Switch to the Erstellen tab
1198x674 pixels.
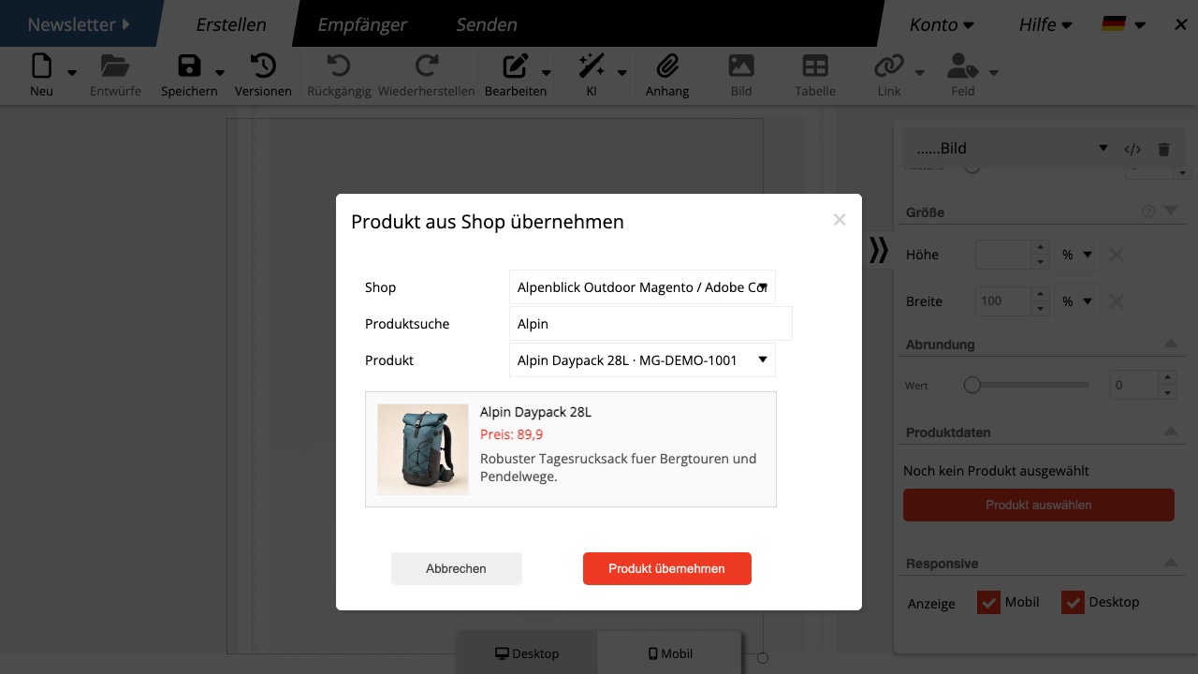coord(231,24)
